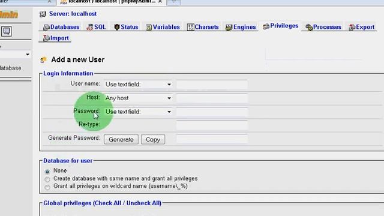Click the Add a new User icon
The image size is (384, 216).
pos(43,60)
